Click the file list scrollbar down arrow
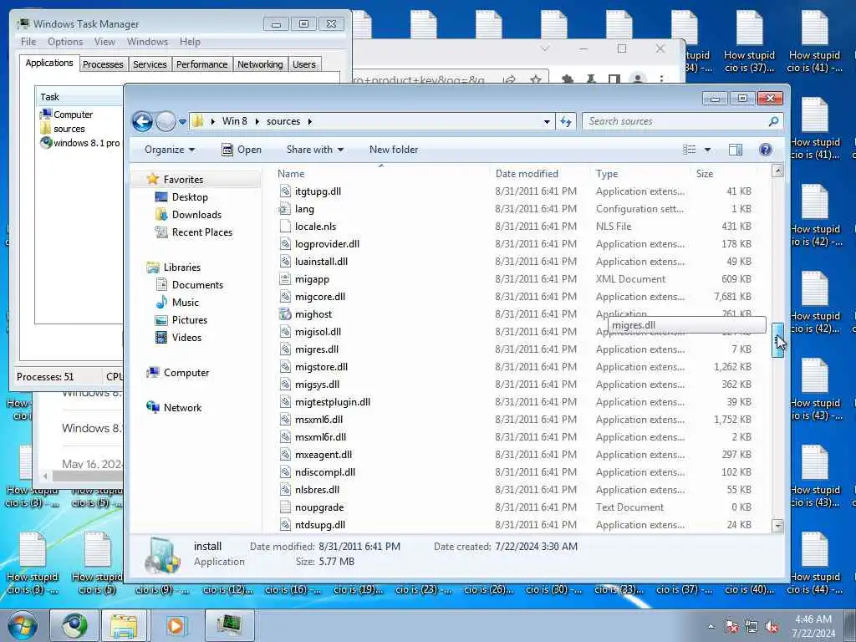Screen dimensions: 856x642 (x=777, y=526)
